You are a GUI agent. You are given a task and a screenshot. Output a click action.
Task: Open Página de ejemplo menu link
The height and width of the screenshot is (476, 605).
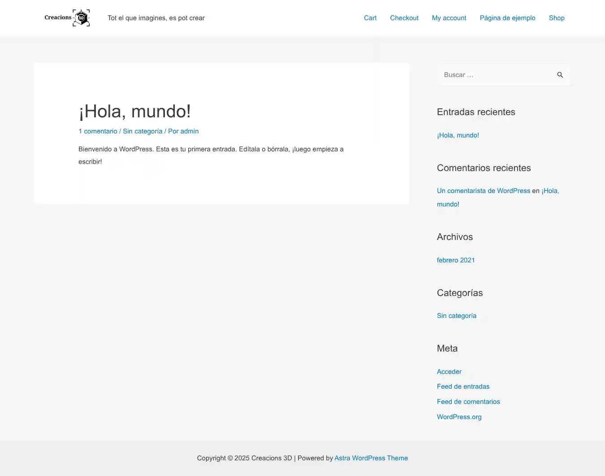(507, 18)
